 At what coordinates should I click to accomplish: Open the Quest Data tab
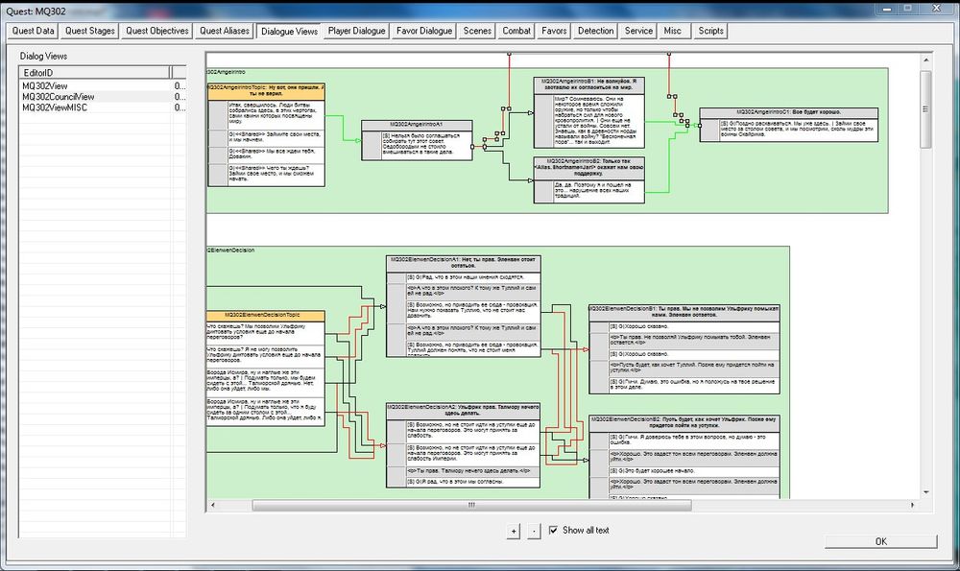pyautogui.click(x=33, y=31)
